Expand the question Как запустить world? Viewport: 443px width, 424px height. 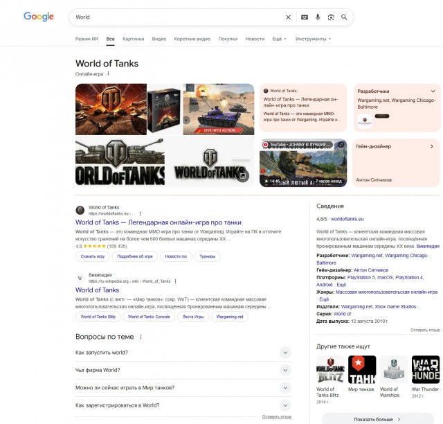[x=183, y=353]
